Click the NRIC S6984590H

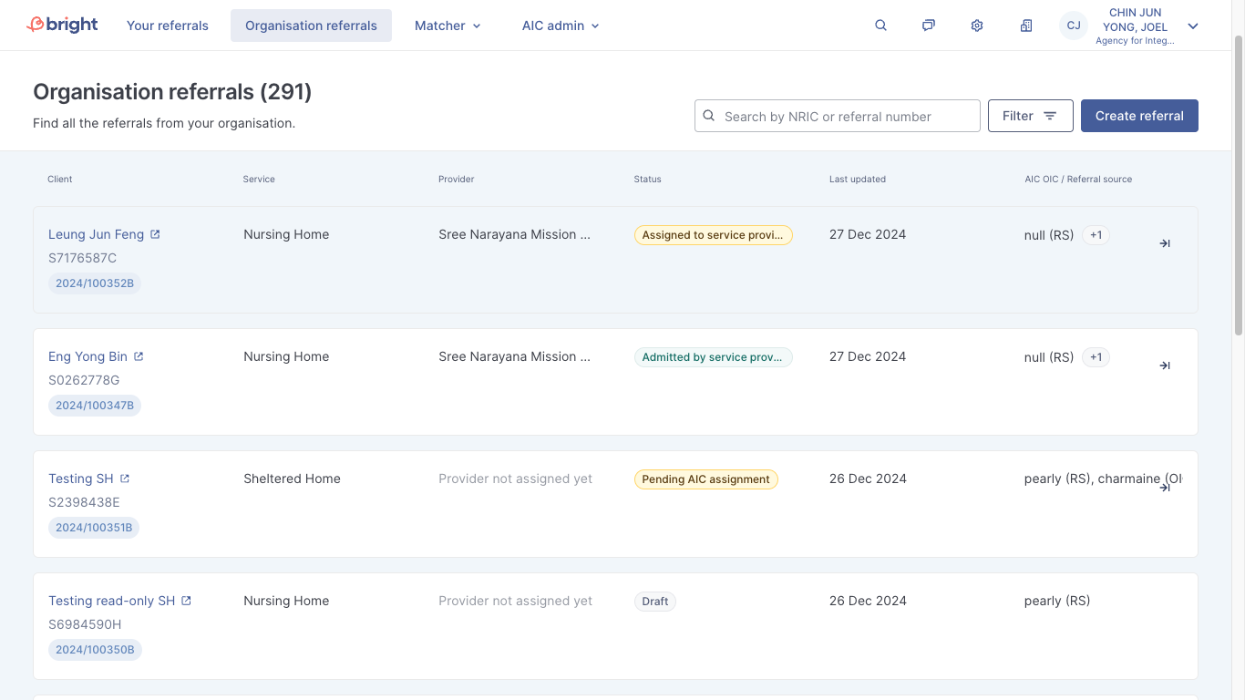pyautogui.click(x=85, y=624)
